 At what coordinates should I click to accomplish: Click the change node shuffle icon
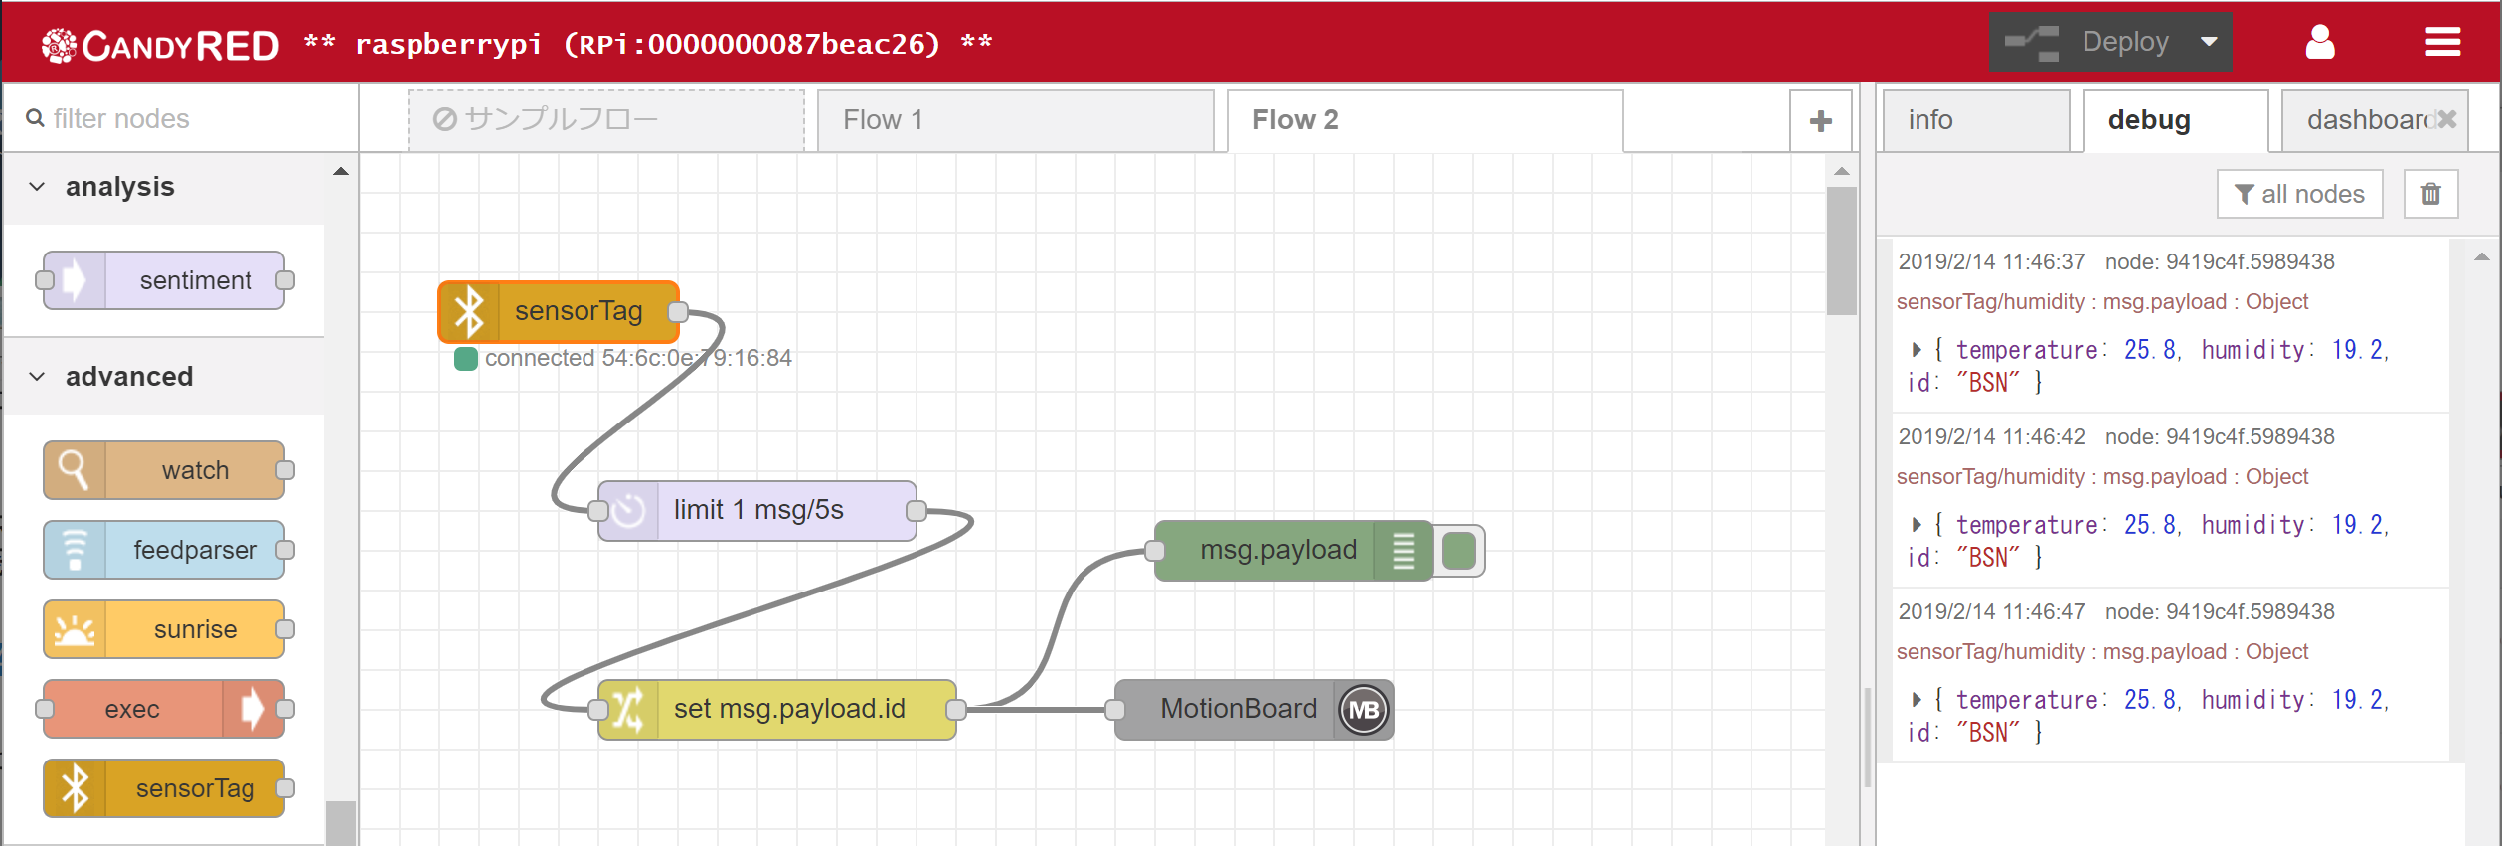[x=628, y=710]
